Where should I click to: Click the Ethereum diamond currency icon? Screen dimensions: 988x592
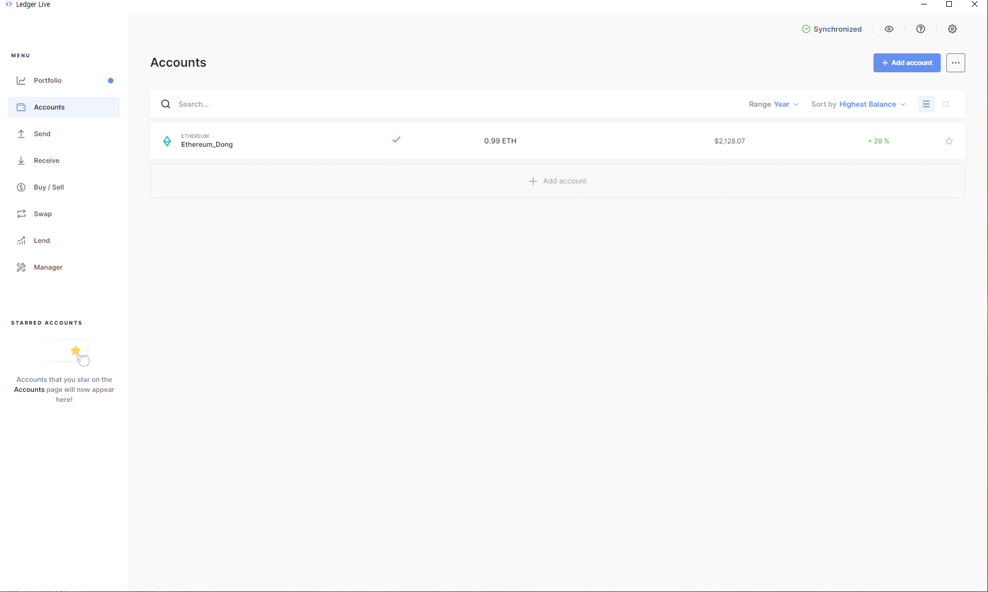click(167, 141)
